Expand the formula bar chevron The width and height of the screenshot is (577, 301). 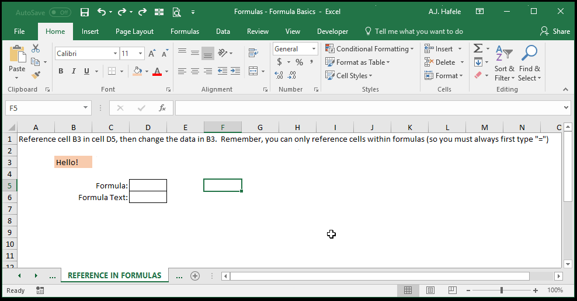click(566, 108)
